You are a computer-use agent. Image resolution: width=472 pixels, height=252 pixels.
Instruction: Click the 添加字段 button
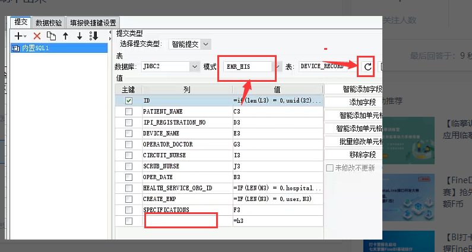353,102
